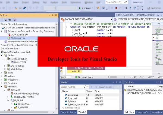Stop debugging with the red square icon
The width and height of the screenshot is (163, 115).
[x=116, y=8]
